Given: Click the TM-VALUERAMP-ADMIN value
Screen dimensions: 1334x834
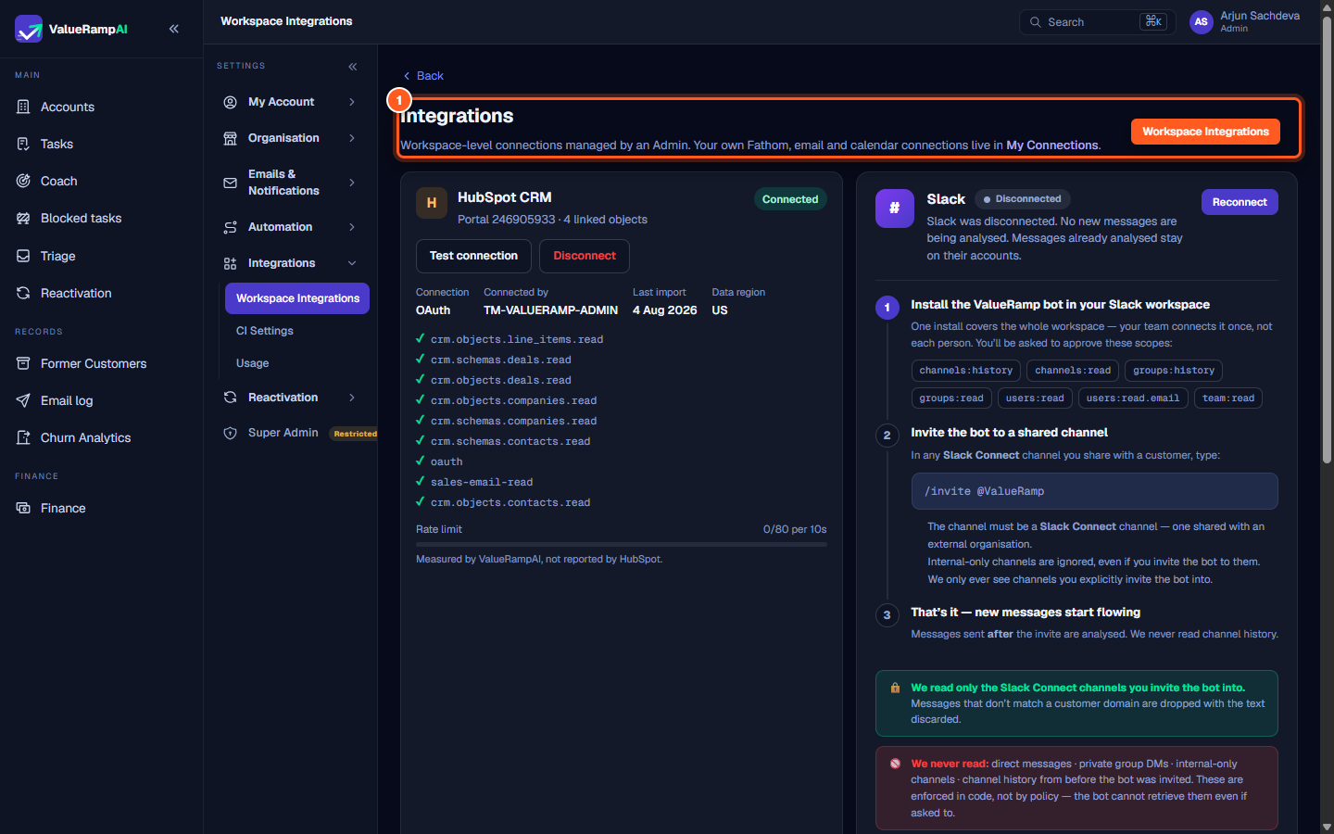Looking at the screenshot, I should [550, 310].
